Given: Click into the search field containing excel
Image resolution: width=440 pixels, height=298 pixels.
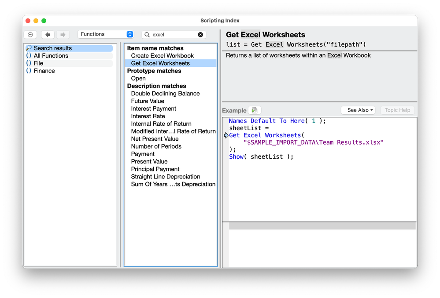Looking at the screenshot, I should [174, 34].
